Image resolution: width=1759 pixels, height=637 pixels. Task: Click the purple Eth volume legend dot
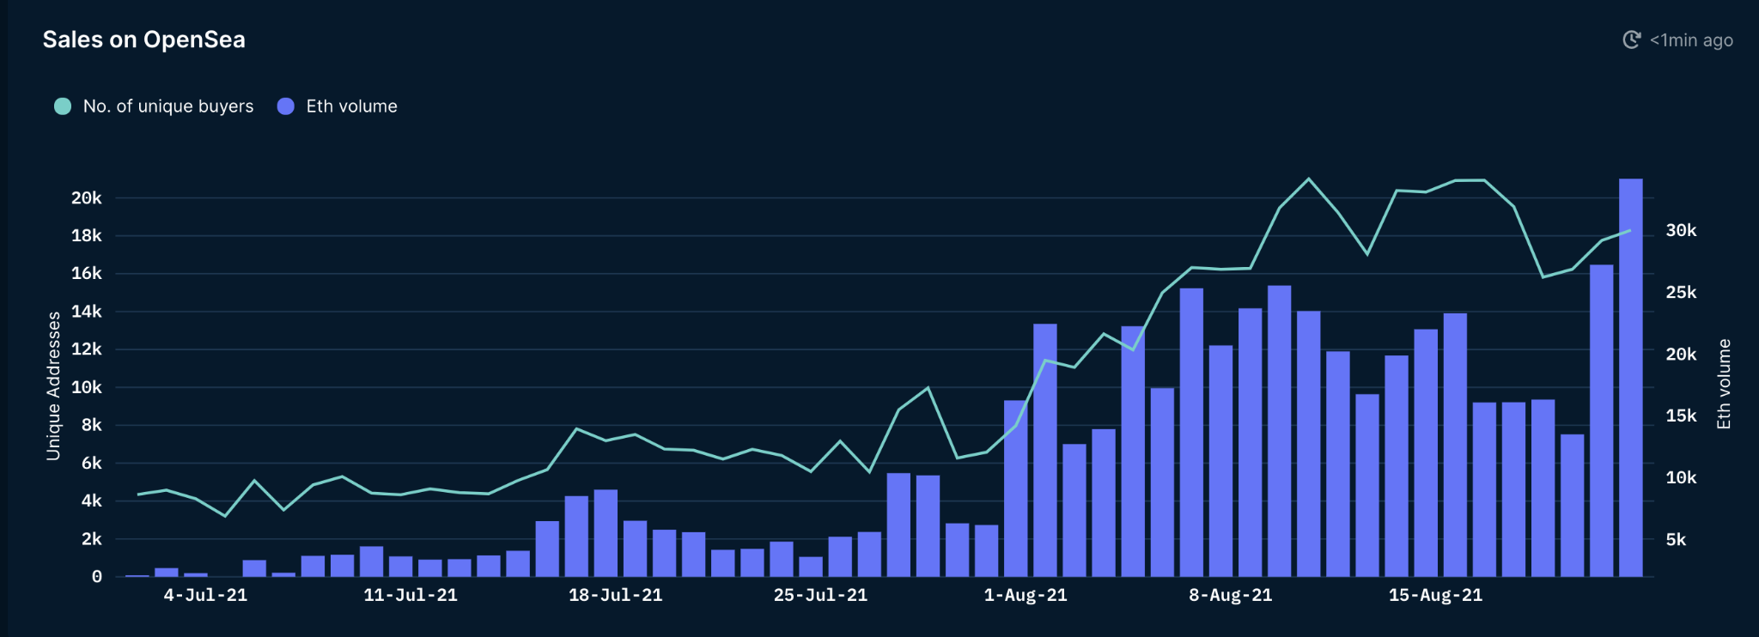click(x=286, y=106)
